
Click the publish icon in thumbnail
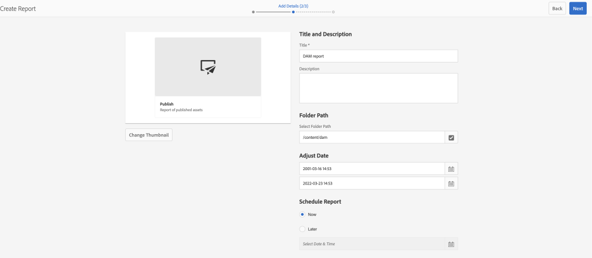[208, 67]
